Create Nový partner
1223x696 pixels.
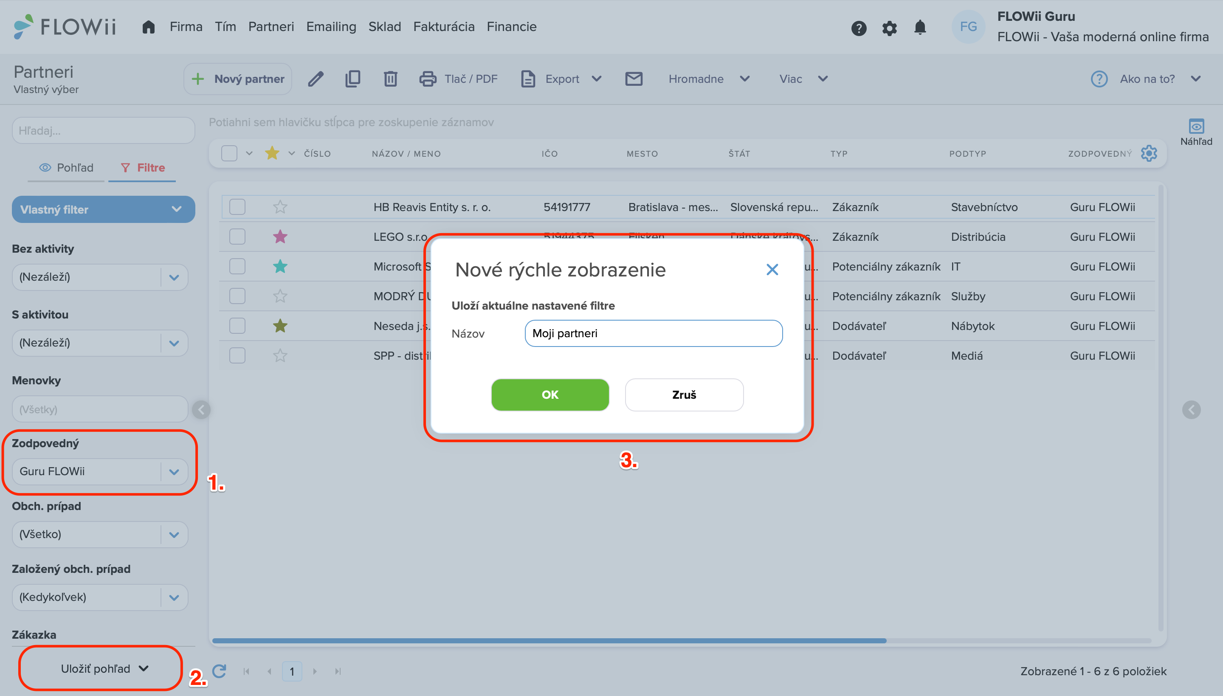(x=237, y=79)
